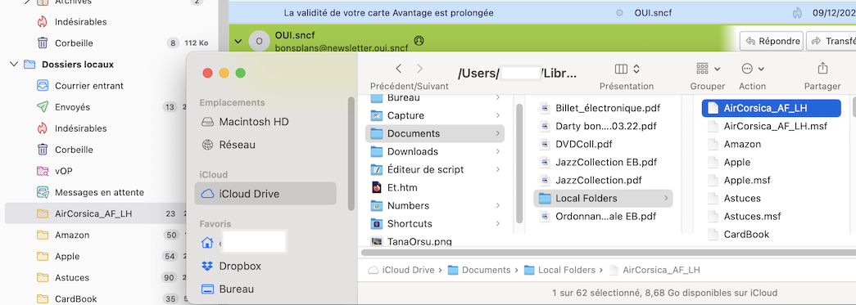Image resolution: width=856 pixels, height=305 pixels.
Task: Select the Amazon mail folder
Action: click(x=72, y=235)
